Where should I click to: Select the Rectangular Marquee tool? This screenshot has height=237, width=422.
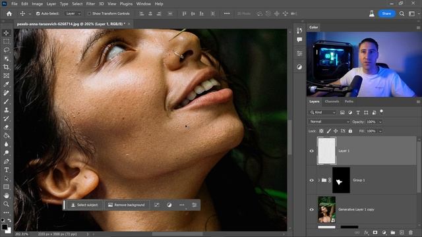6,41
